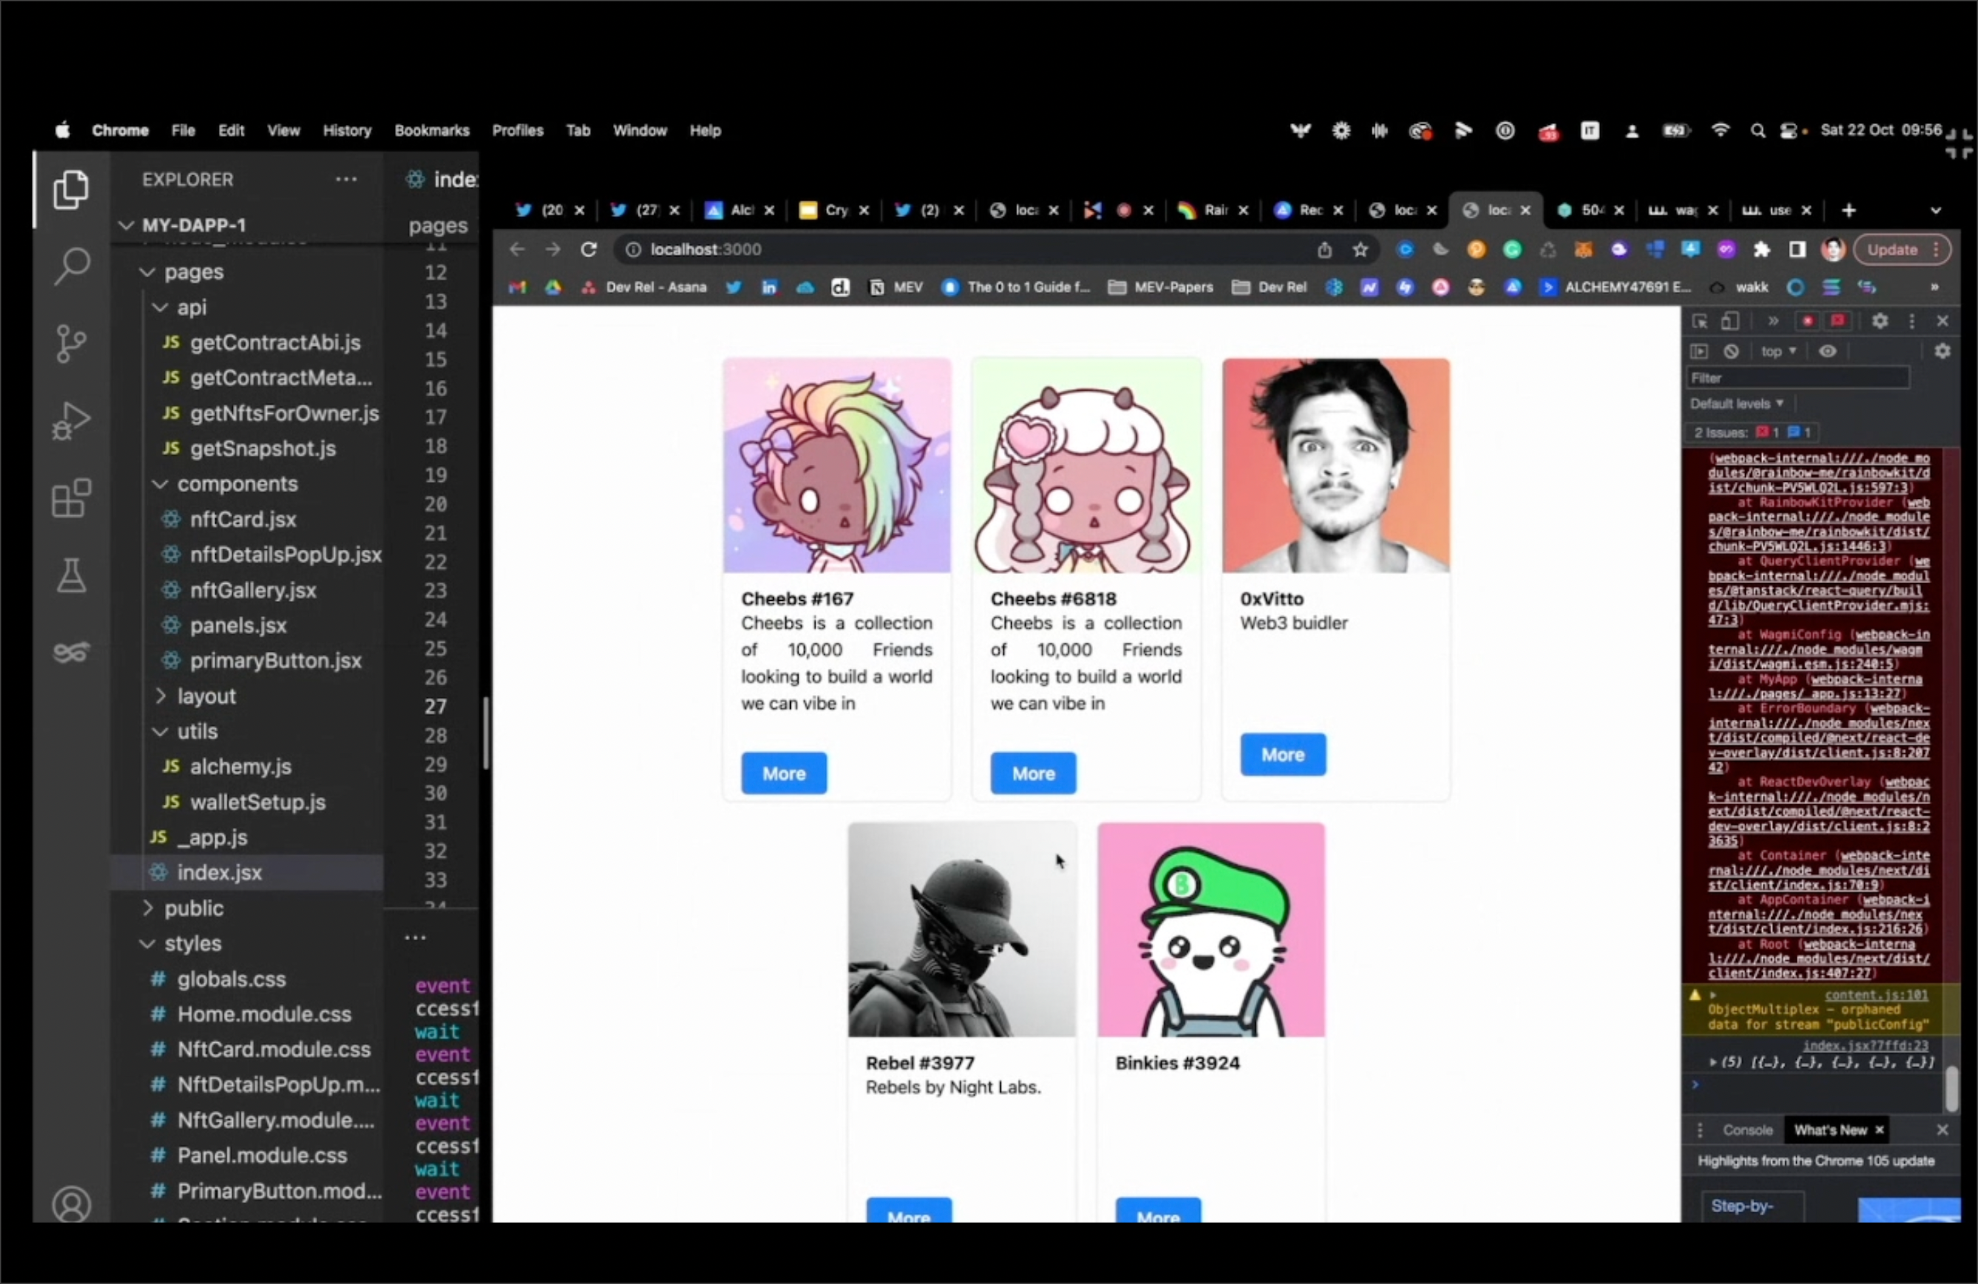Click the Chrome Update button

(x=1901, y=249)
